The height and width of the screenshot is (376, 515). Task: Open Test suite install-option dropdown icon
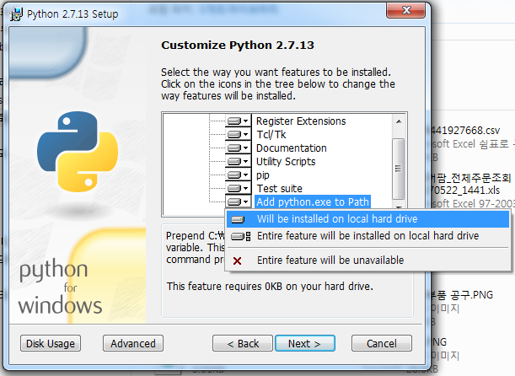coord(239,188)
